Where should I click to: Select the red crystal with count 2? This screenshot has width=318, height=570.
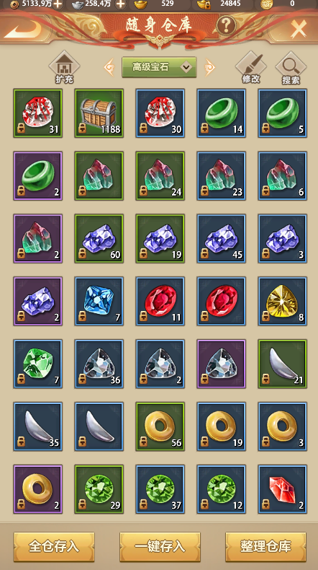point(283,489)
